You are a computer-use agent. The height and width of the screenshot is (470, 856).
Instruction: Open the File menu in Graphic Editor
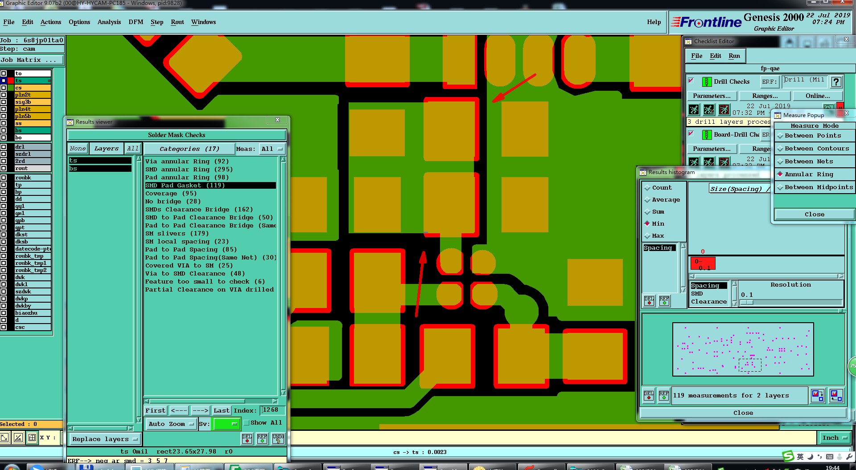pyautogui.click(x=8, y=22)
